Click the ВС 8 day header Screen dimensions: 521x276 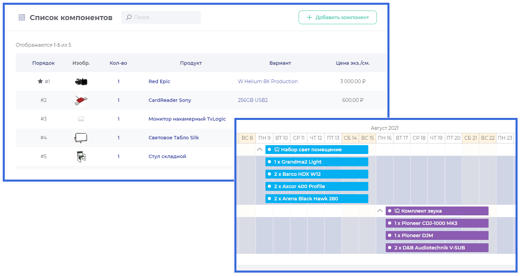247,138
